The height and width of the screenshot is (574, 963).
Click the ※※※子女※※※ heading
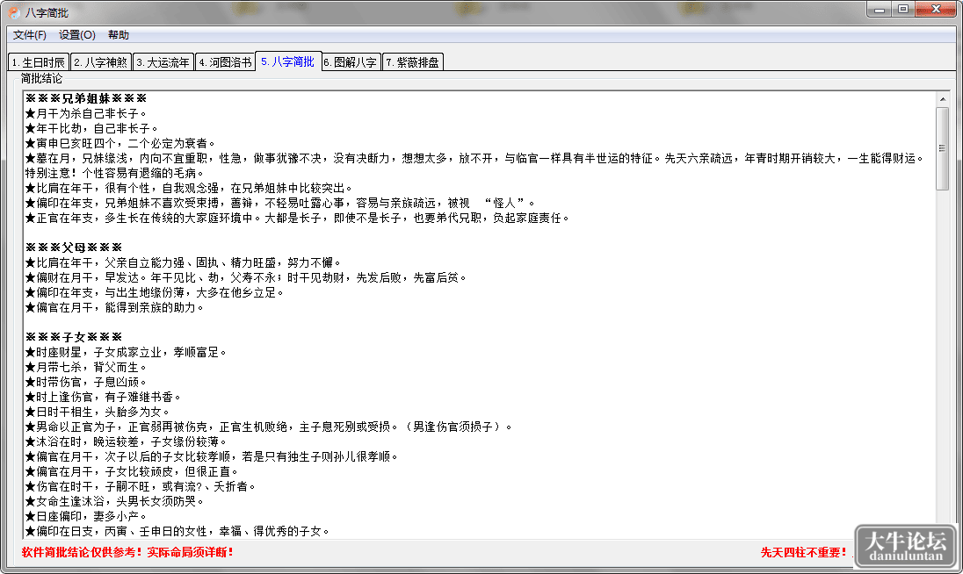click(x=74, y=337)
